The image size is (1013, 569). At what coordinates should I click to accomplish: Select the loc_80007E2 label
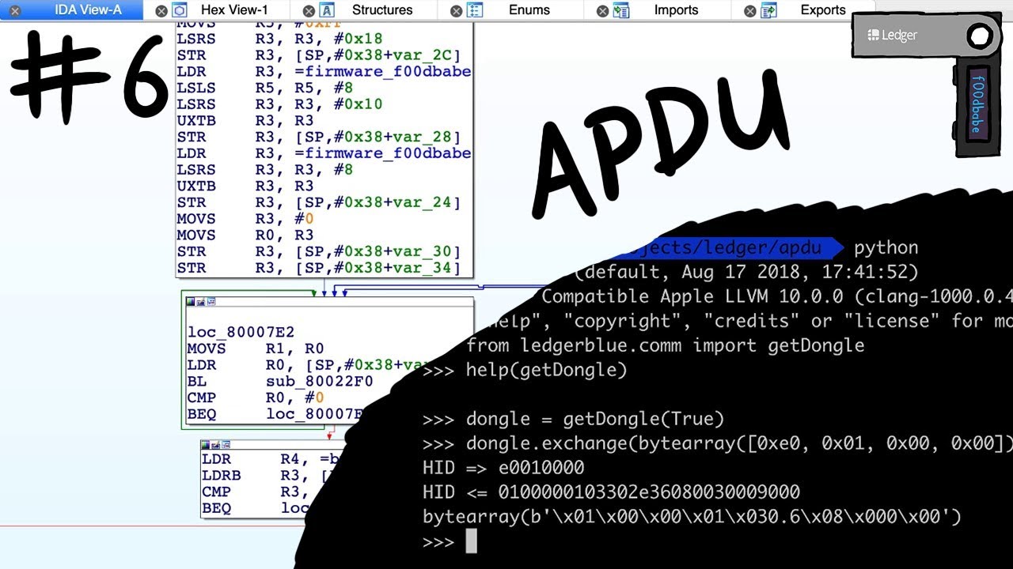pyautogui.click(x=241, y=333)
